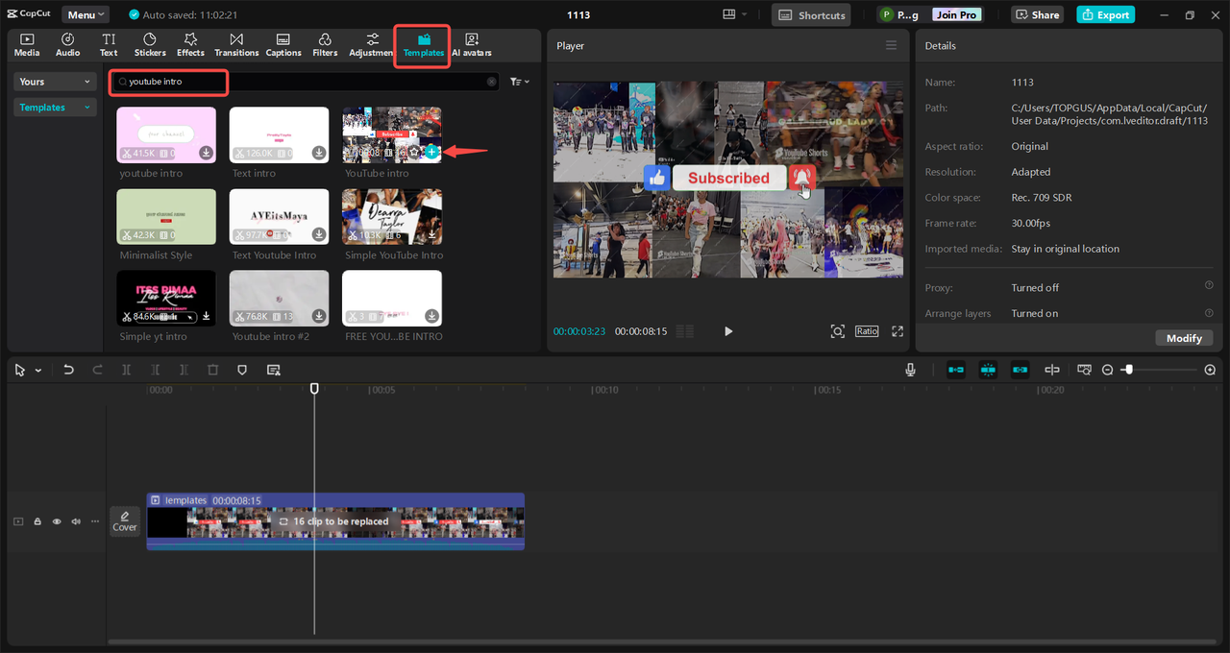
Task: Add the 'YouTube intro' template to timeline
Action: coord(431,152)
